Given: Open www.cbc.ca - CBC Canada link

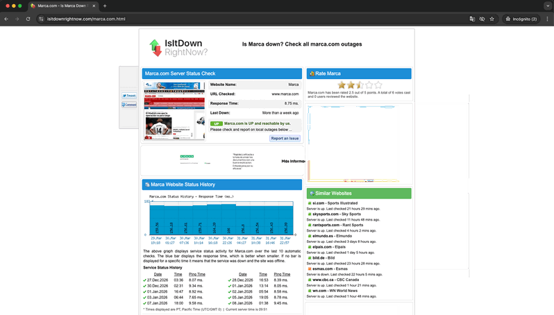Looking at the screenshot, I should [x=335, y=280].
